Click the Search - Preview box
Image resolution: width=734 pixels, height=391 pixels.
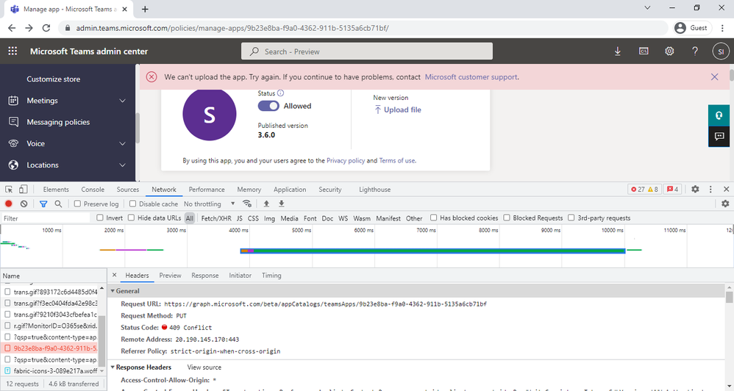point(366,51)
